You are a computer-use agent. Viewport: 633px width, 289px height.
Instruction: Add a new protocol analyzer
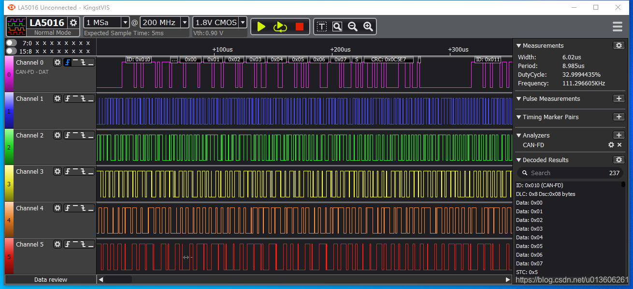click(619, 135)
